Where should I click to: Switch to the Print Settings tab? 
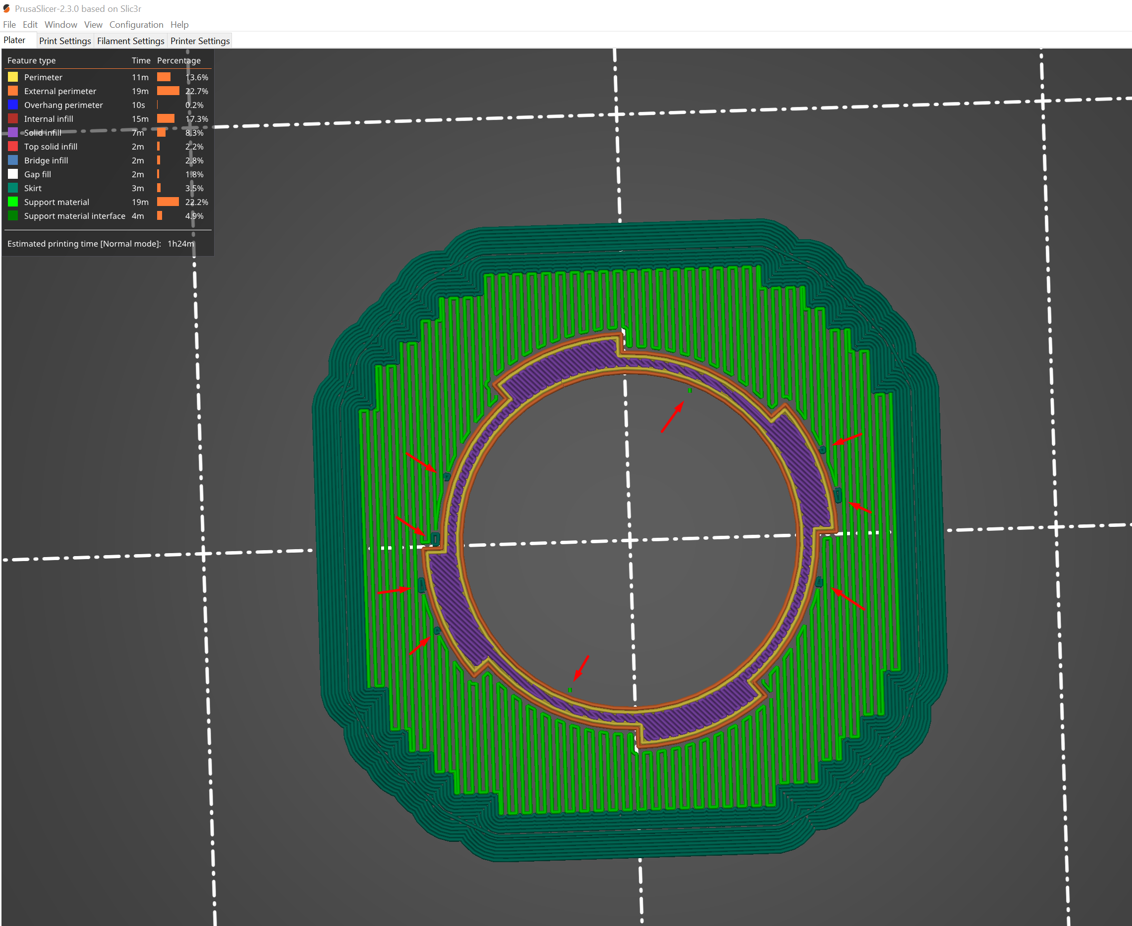65,41
